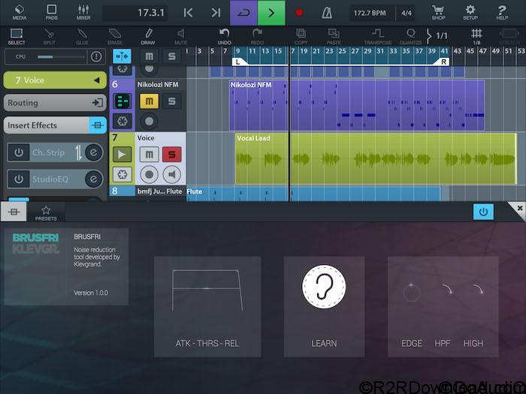Toggle the Brusfri plugin power button
The image size is (526, 394).
[483, 212]
